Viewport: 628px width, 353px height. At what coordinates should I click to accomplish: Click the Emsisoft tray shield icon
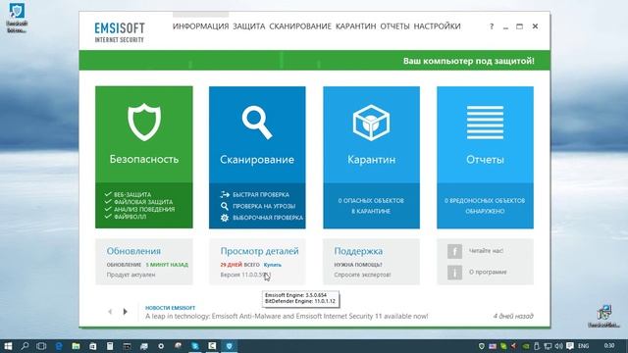click(x=482, y=346)
